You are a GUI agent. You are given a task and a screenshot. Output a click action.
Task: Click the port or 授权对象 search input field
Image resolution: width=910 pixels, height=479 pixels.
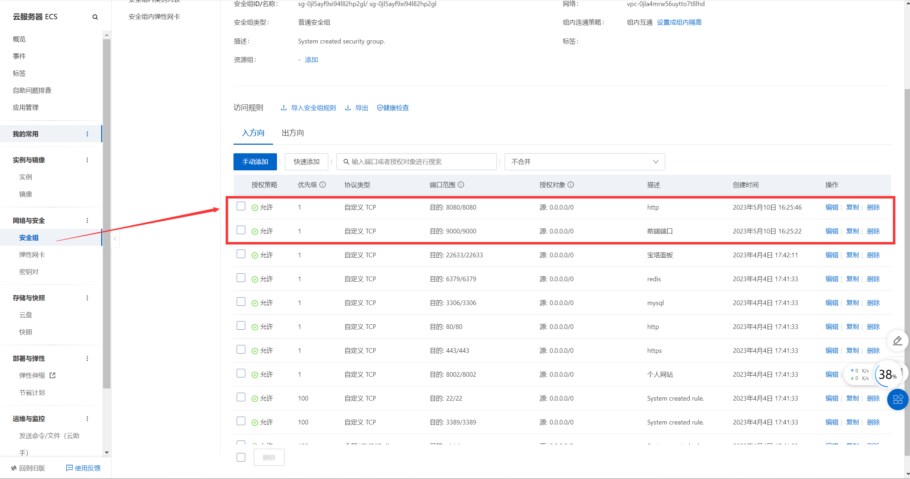click(416, 162)
